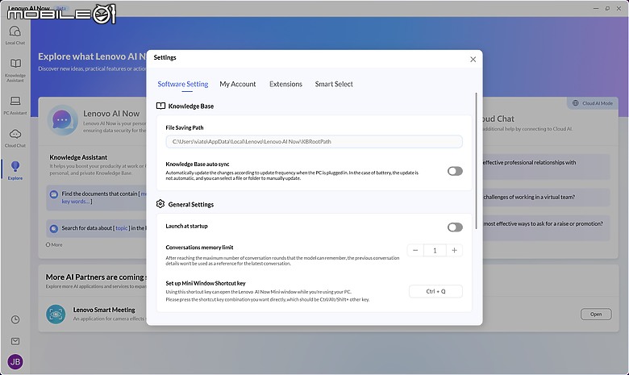Open mail envelope icon in sidebar
Screen dimensions: 629x375
tap(15, 341)
